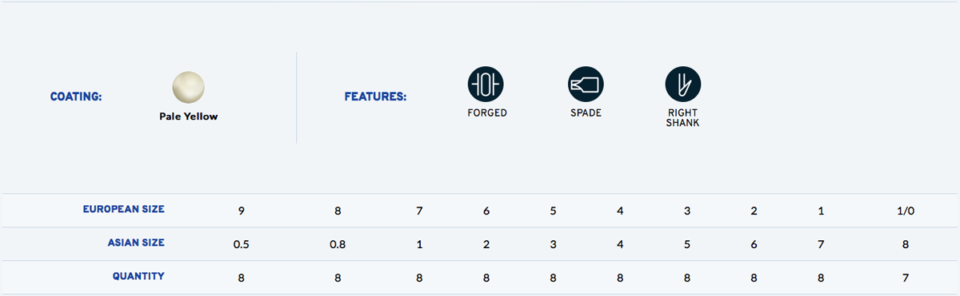Select European size 9 cell

[x=242, y=211]
